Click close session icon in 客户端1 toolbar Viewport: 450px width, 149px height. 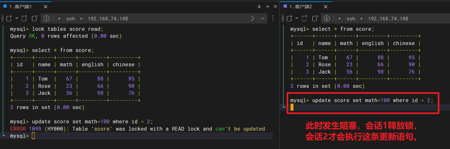[x=24, y=18]
